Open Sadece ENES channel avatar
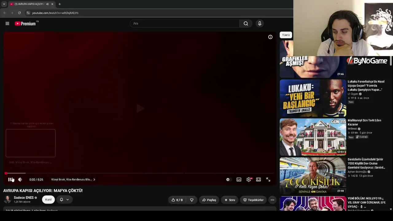 coord(7,200)
